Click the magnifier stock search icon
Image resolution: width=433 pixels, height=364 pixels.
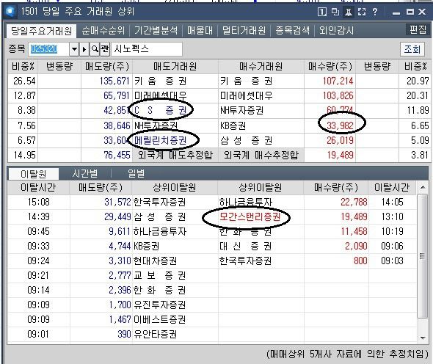pos(95,49)
